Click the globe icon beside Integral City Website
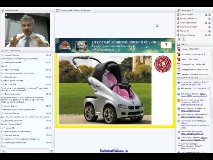Screen dimensions: 213x160 click(x=179, y=82)
